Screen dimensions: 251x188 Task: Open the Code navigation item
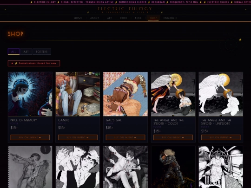[x=123, y=18]
